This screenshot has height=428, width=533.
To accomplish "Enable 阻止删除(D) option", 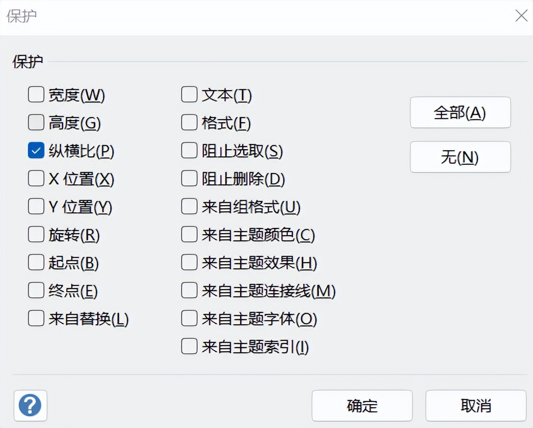I will pyautogui.click(x=189, y=178).
